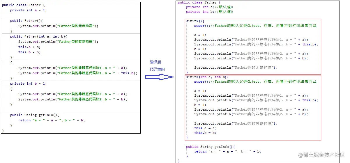Click "private int a;//默认值0" line

coord(209,7)
